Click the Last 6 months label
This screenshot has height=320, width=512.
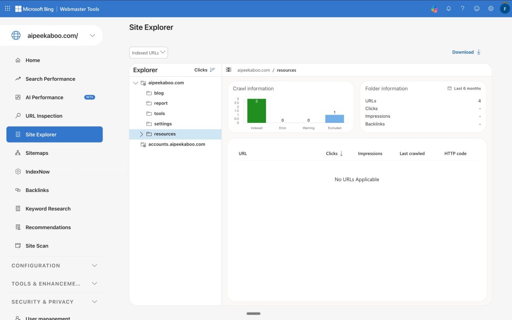coord(467,88)
